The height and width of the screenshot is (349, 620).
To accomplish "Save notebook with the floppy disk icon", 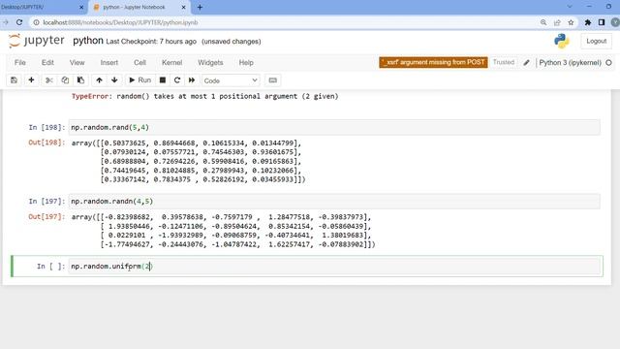I will click(14, 80).
